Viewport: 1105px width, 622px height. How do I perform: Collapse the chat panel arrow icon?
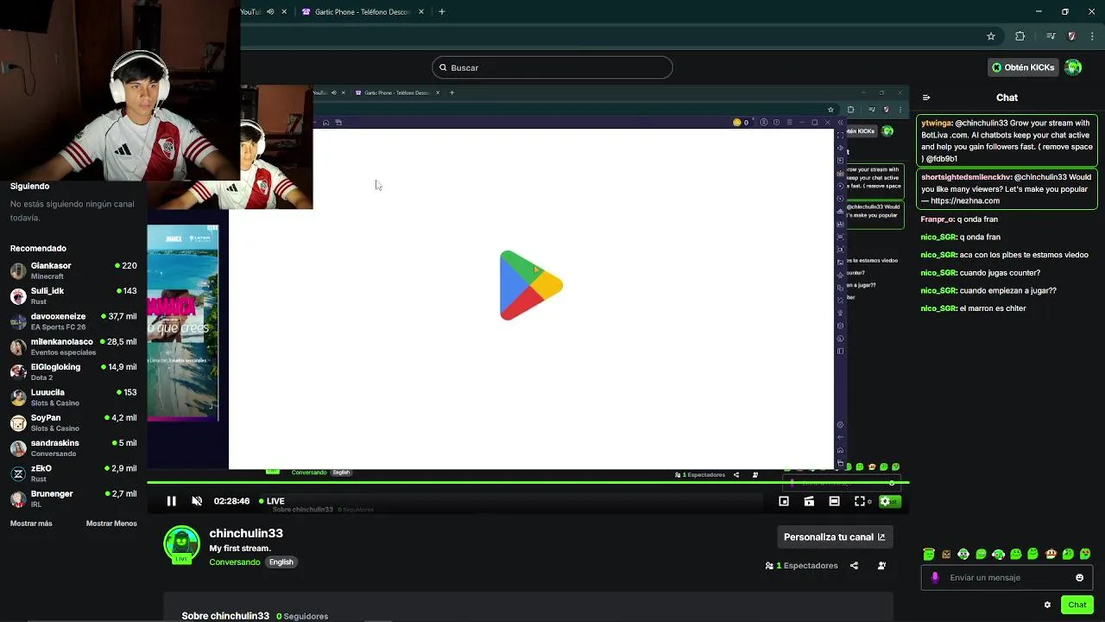926,98
